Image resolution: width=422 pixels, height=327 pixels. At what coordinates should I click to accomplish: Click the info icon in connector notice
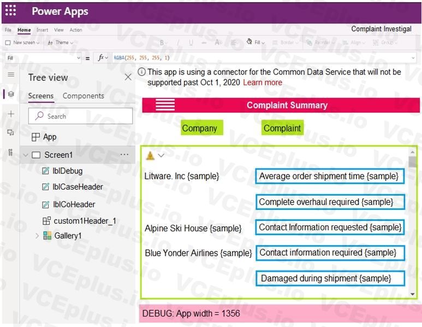(x=141, y=72)
